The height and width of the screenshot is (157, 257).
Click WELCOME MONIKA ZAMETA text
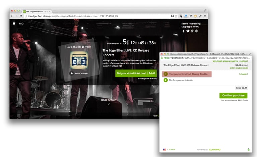[225, 61]
